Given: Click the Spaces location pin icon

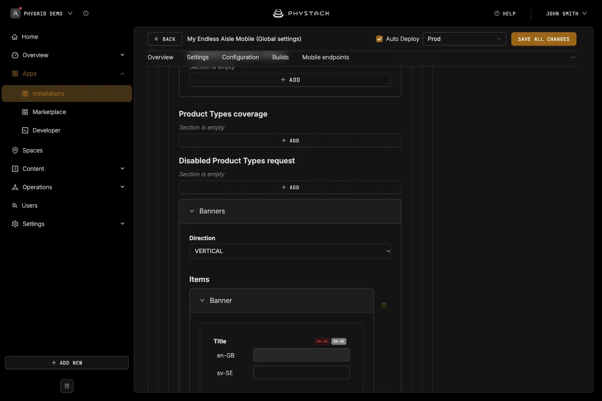Looking at the screenshot, I should coord(15,150).
